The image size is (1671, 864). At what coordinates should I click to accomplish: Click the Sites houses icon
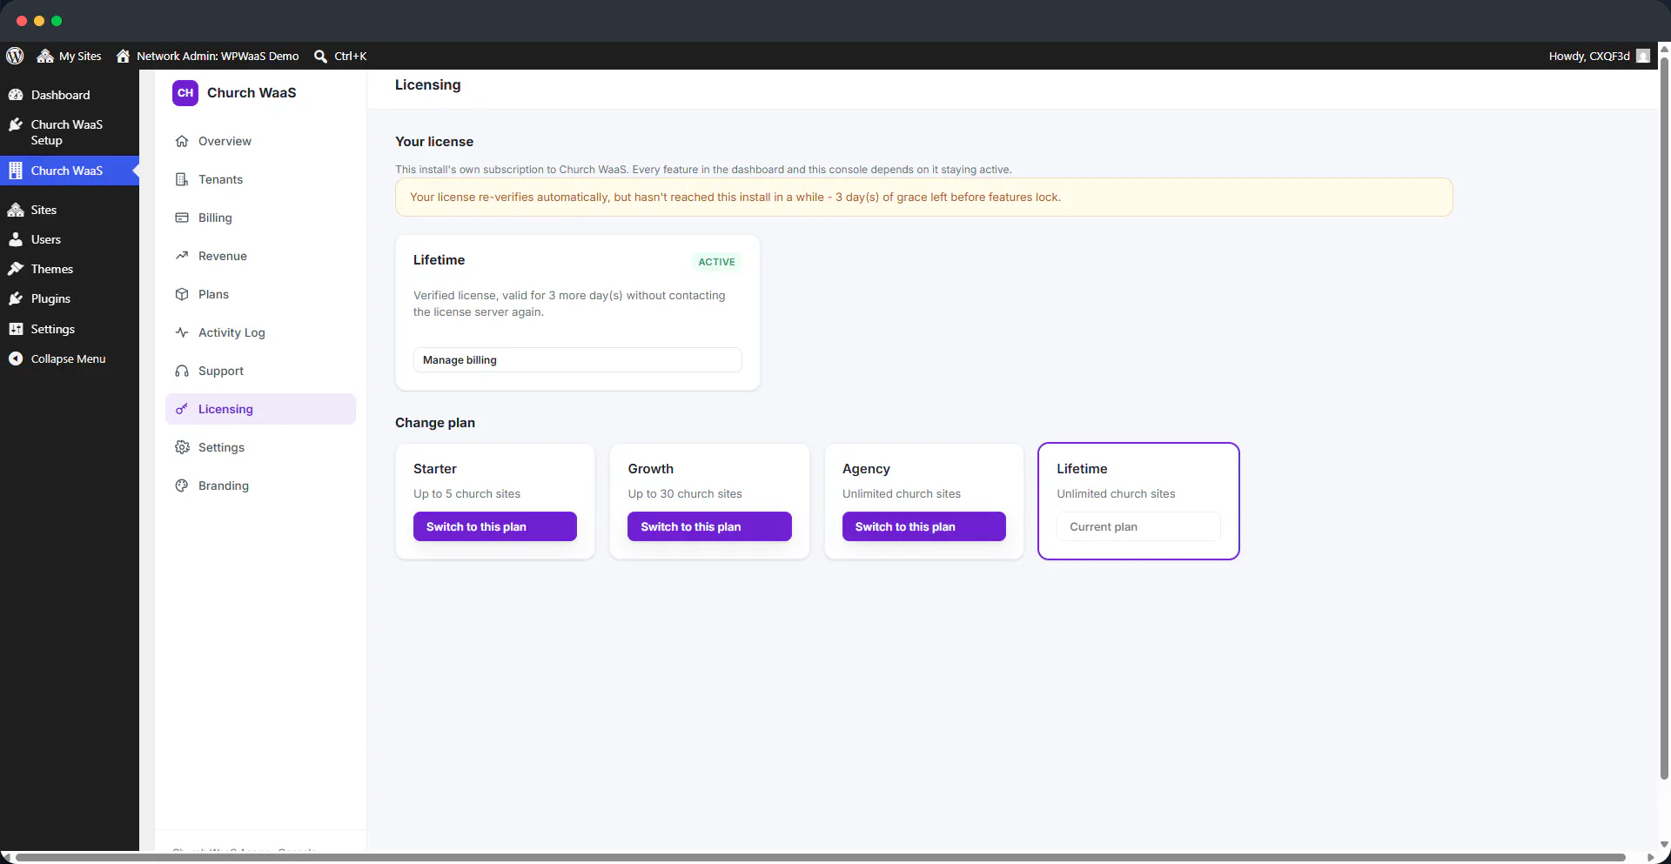pyautogui.click(x=16, y=210)
